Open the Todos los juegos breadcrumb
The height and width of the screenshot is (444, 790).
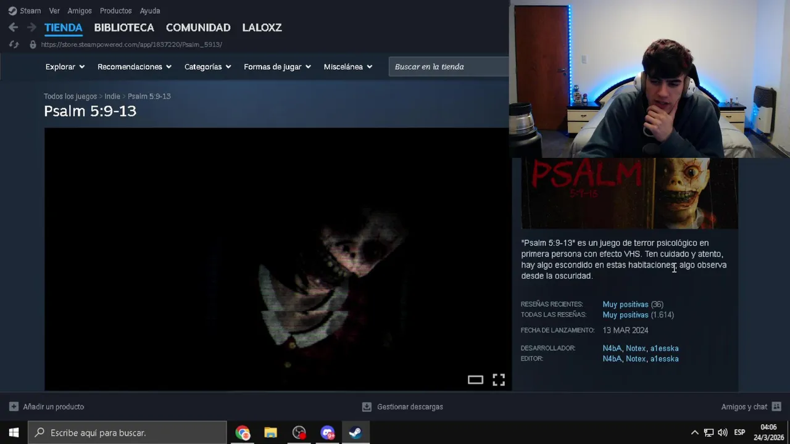point(70,96)
